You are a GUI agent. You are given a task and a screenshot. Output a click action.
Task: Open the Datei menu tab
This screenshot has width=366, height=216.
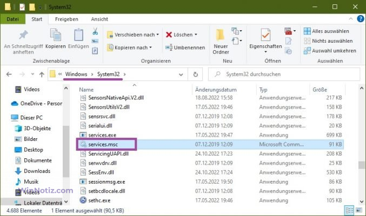(12, 20)
